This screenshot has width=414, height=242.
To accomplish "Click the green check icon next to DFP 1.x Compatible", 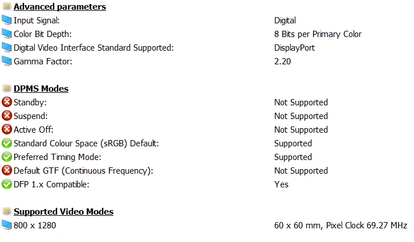I will [x=7, y=184].
